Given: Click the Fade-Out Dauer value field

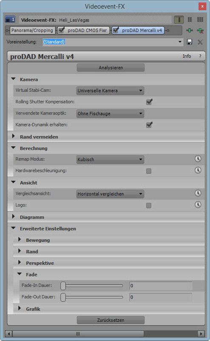Looking at the screenshot, I should coord(161,297).
